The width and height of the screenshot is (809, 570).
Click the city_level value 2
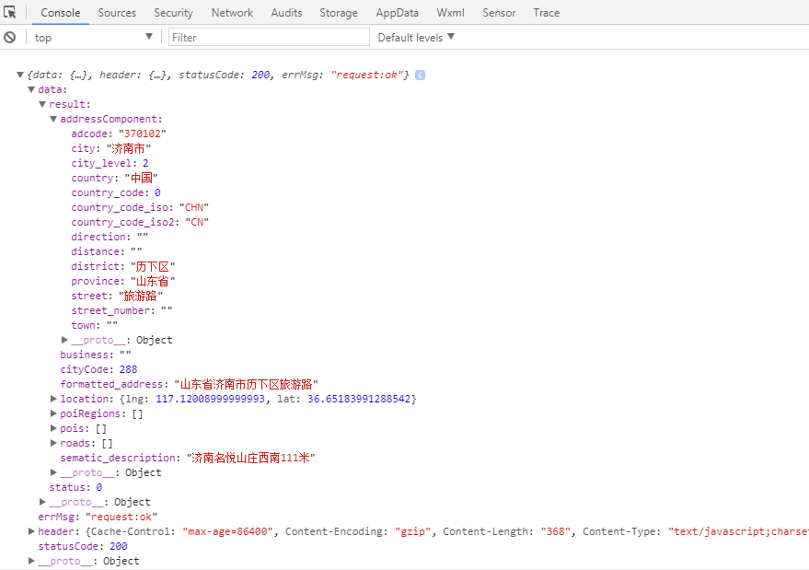coord(145,163)
